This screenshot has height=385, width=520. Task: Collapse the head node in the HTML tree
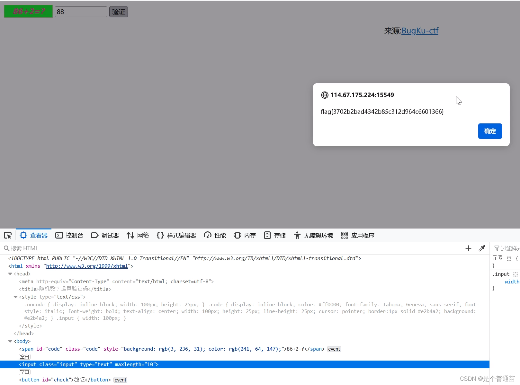tap(10, 274)
